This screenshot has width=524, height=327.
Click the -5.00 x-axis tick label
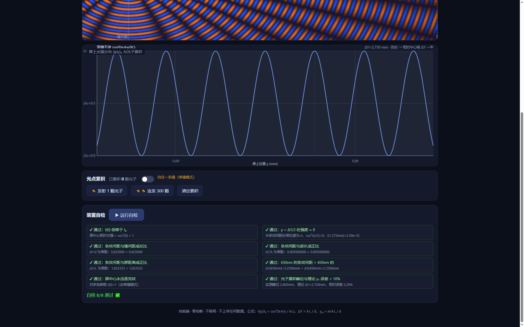(175, 161)
